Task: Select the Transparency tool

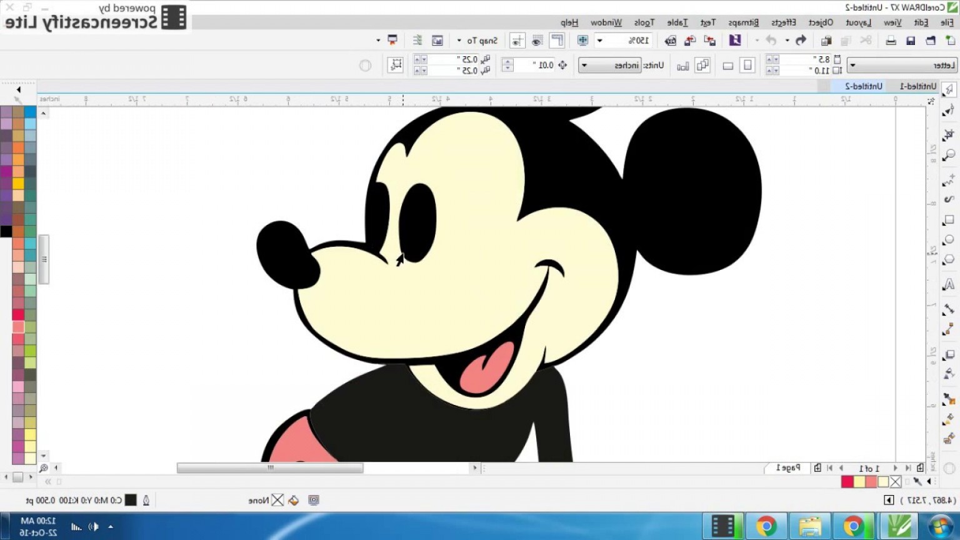Action: tap(949, 374)
